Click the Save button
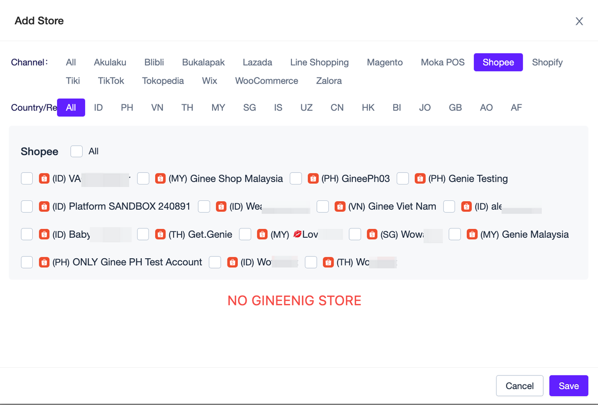The width and height of the screenshot is (598, 405). (569, 386)
